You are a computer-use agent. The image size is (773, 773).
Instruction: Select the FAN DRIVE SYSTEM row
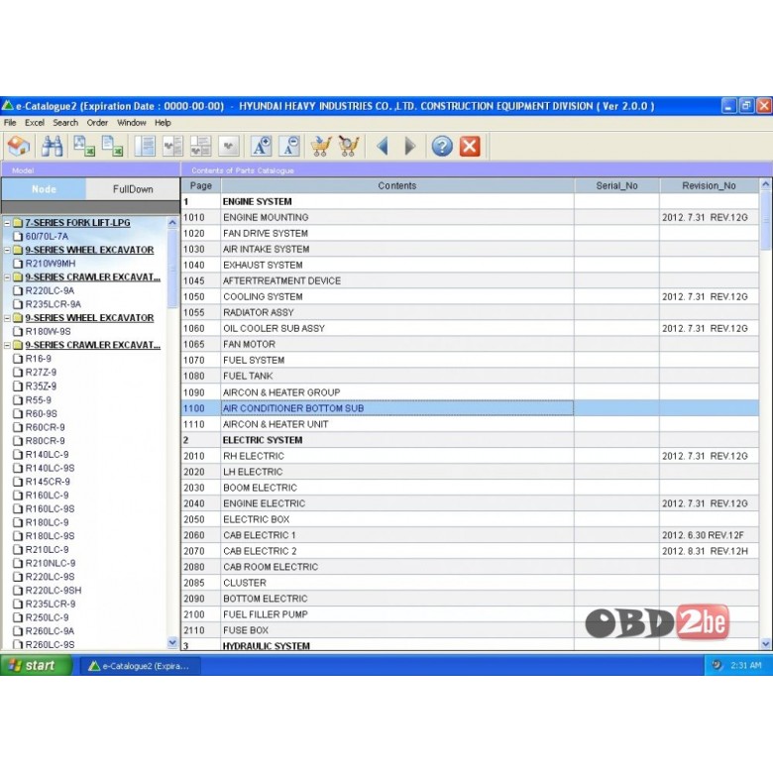point(470,233)
